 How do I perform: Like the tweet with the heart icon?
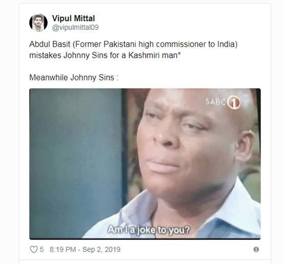34,249
